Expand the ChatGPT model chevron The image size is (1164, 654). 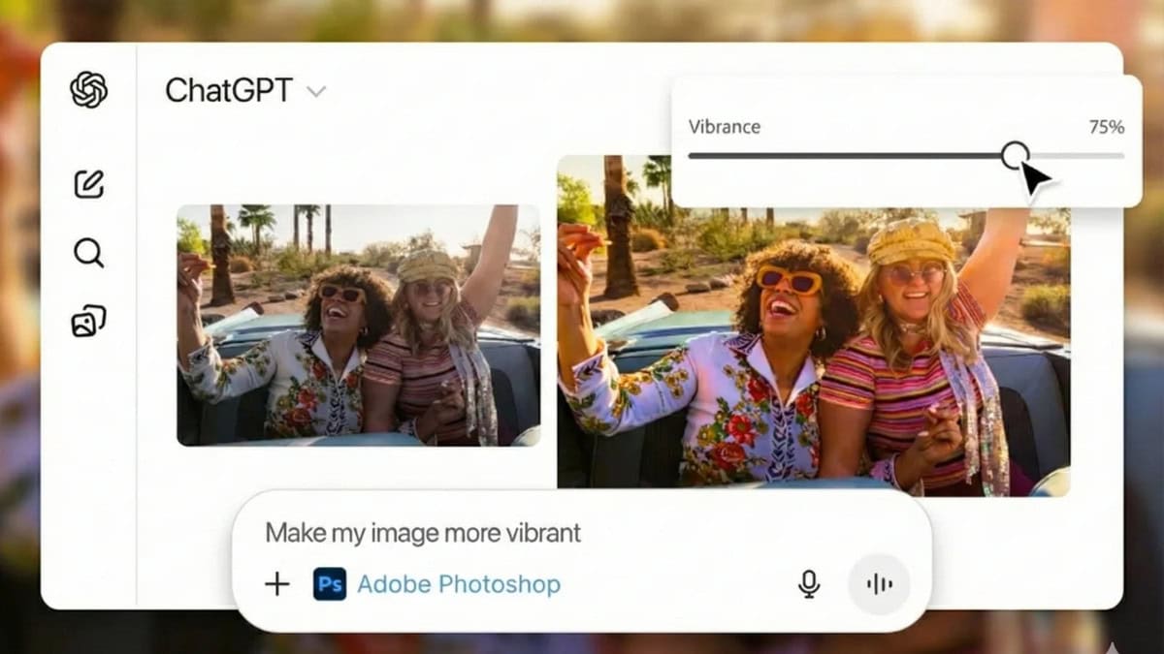pos(316,92)
